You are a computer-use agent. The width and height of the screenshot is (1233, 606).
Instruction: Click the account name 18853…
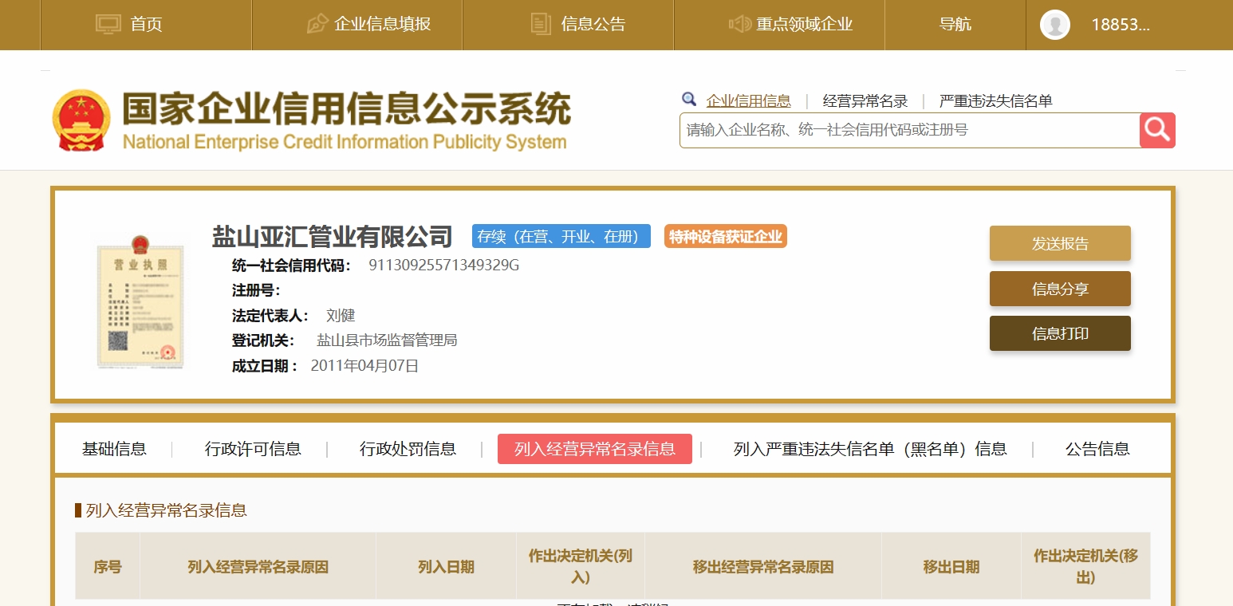click(x=1121, y=25)
